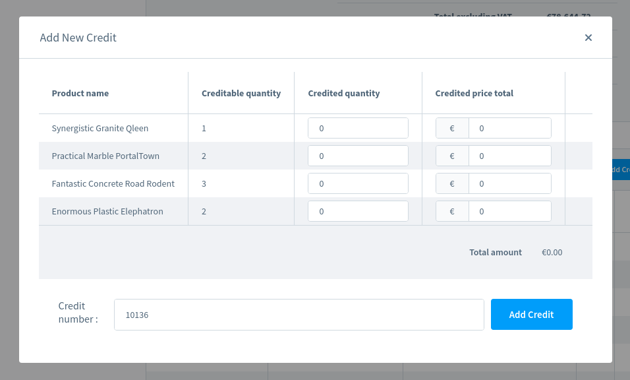Click the Creditable quantity column header
The height and width of the screenshot is (380, 630).
(241, 93)
